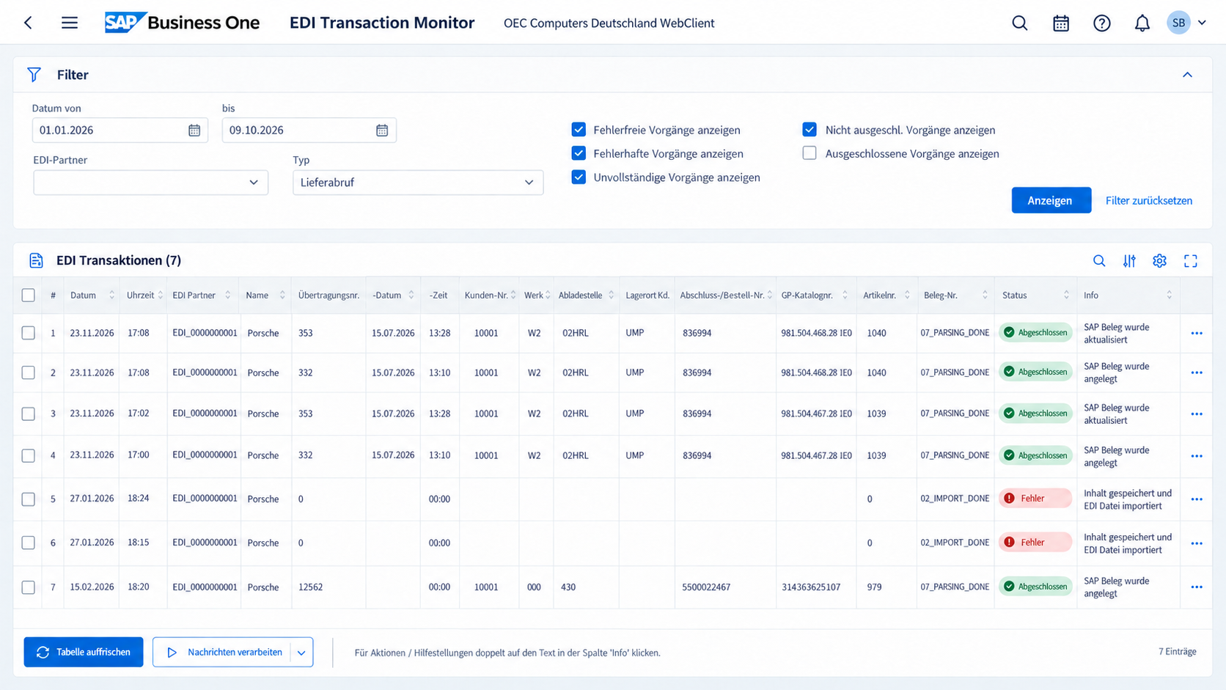The image size is (1226, 690).
Task: Select checkbox for row 7
Action: click(x=29, y=587)
